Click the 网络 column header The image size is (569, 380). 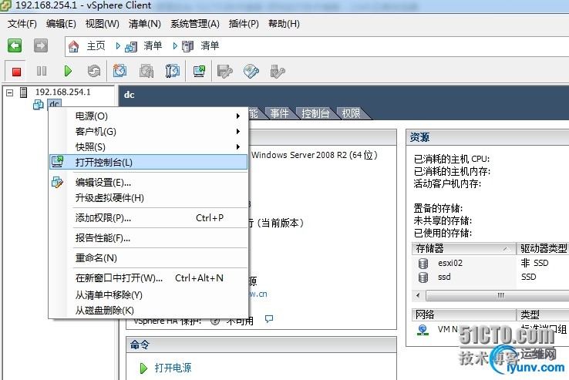(x=464, y=314)
